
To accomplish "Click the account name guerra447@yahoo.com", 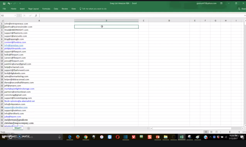I will (206, 3).
